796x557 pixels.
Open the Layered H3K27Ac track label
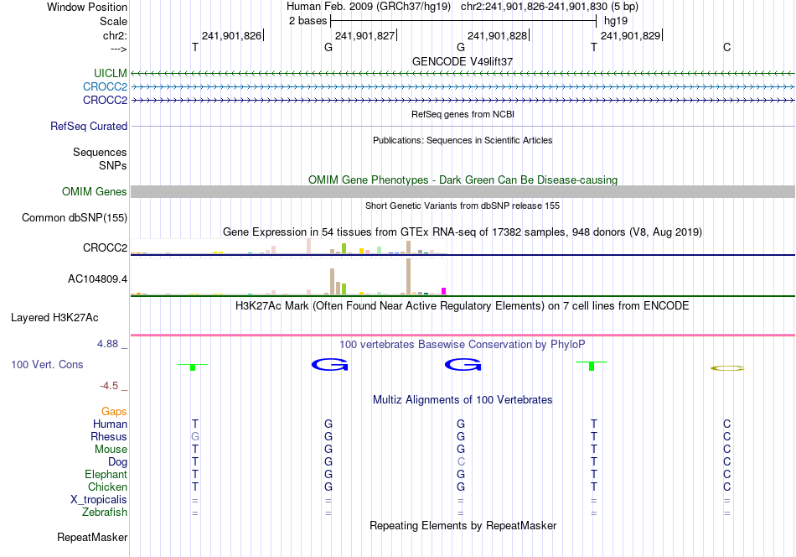click(x=54, y=318)
